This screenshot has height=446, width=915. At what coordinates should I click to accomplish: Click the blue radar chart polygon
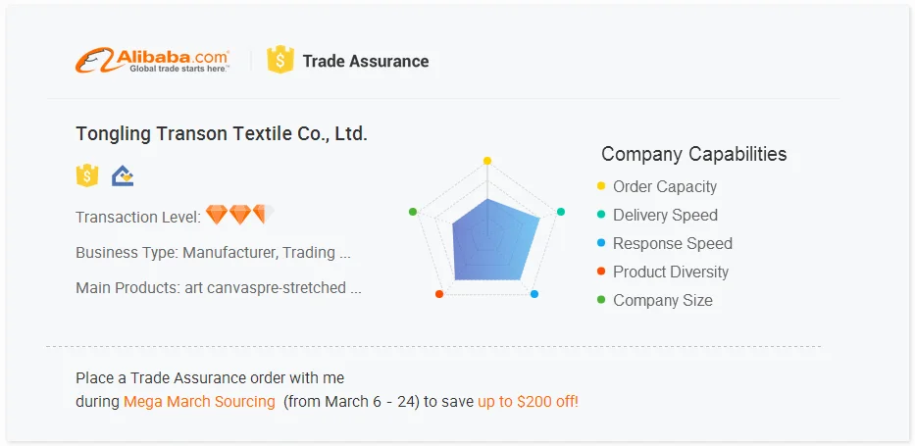click(x=493, y=241)
